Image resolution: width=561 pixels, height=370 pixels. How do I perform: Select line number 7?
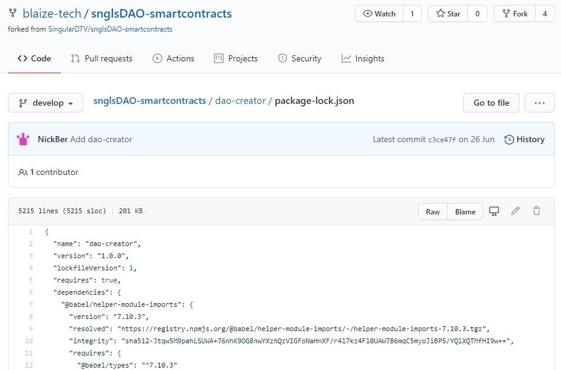coord(31,304)
